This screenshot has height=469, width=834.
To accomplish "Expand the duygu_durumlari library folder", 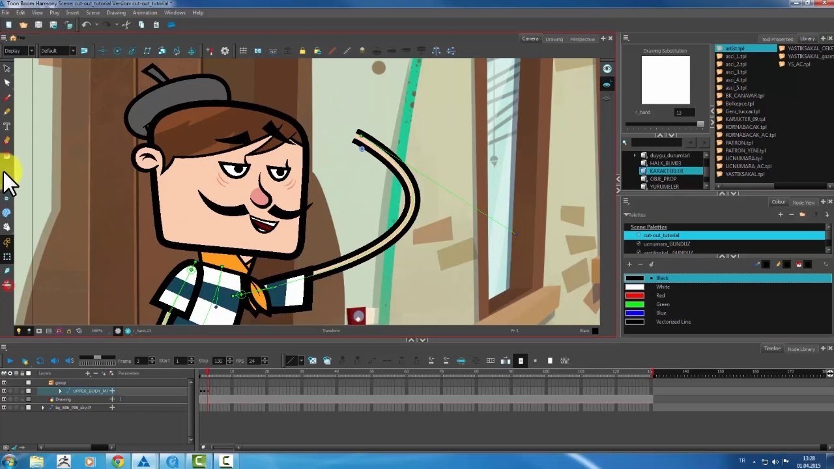I will pyautogui.click(x=635, y=156).
